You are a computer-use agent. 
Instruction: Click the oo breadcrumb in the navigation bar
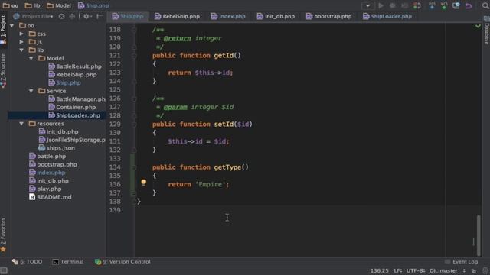[x=10, y=5]
